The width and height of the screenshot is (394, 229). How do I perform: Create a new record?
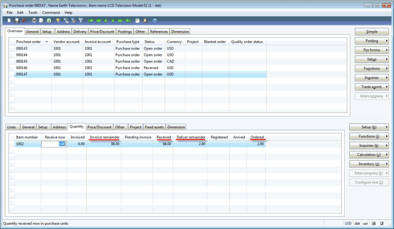click(x=9, y=20)
